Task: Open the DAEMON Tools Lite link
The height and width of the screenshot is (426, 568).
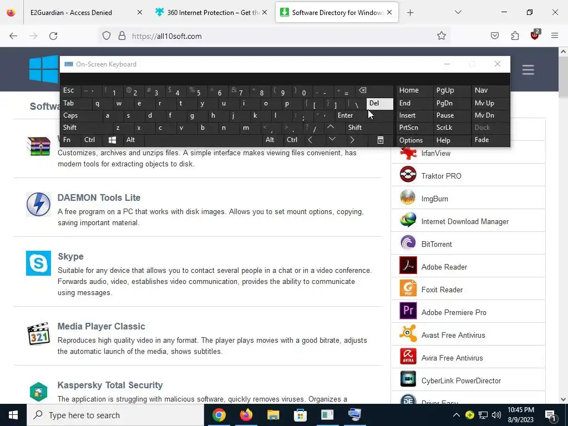Action: 99,198
